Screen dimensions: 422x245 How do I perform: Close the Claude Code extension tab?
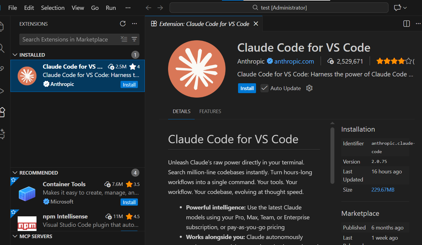[256, 24]
